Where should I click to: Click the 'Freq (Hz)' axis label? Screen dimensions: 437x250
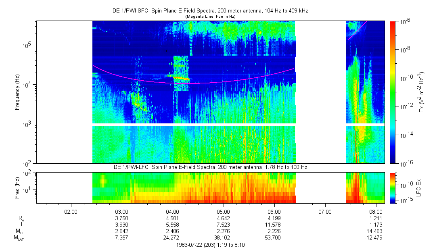17,187
